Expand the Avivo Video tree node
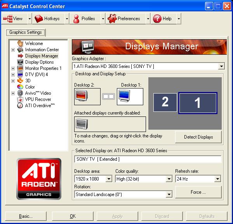 13,93
